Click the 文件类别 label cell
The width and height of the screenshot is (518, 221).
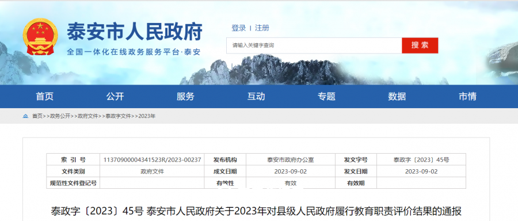point(73,172)
